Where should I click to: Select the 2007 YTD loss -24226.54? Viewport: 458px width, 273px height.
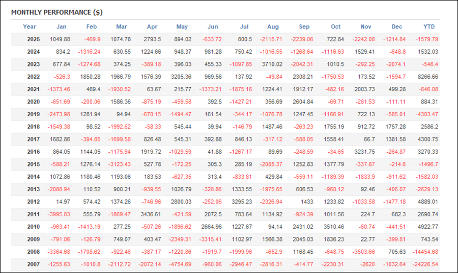[x=425, y=264]
